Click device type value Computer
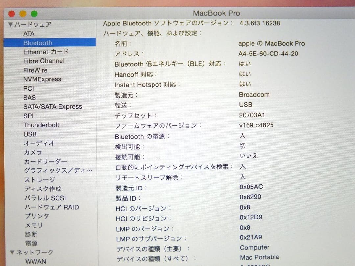 pos(254,248)
